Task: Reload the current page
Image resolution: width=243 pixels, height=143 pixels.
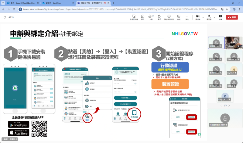Action: coord(14,9)
